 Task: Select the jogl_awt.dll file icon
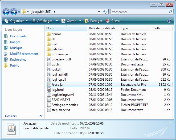click(49, 74)
